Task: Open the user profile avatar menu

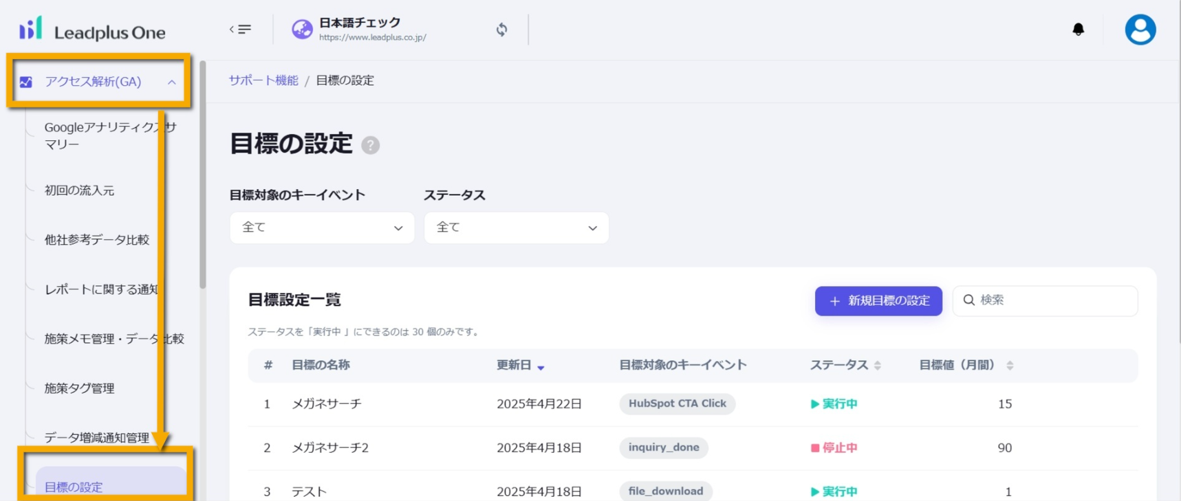Action: click(x=1140, y=30)
